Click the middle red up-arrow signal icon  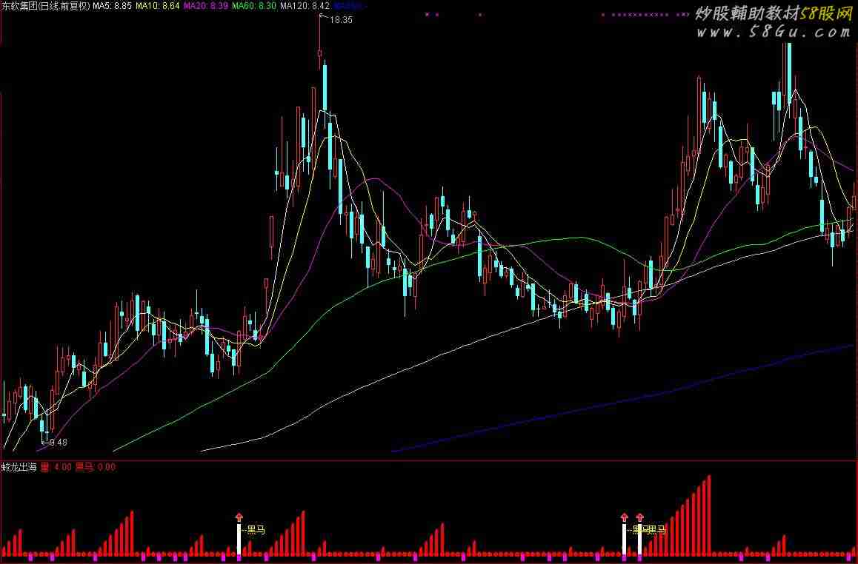(623, 517)
